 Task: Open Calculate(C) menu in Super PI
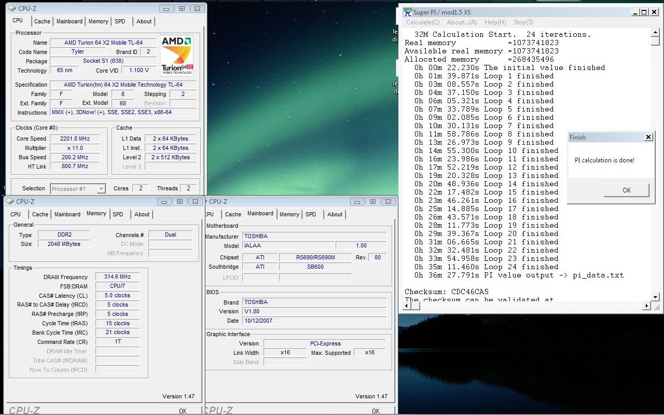click(423, 22)
